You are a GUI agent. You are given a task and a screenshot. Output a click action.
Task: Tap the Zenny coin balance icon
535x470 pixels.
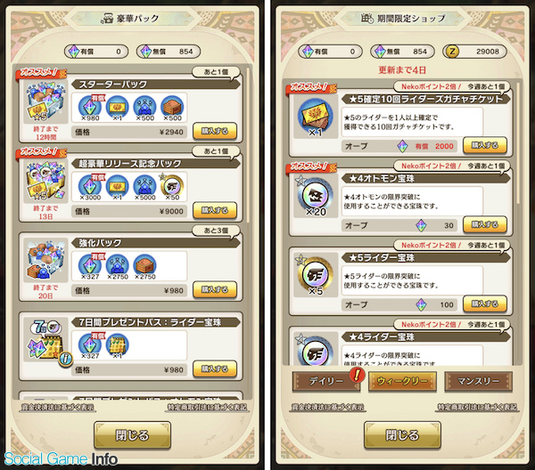tap(452, 52)
